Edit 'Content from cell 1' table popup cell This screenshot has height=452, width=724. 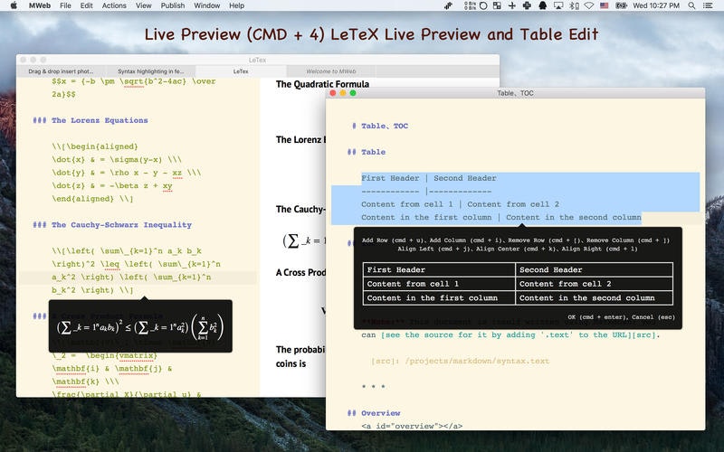click(439, 284)
